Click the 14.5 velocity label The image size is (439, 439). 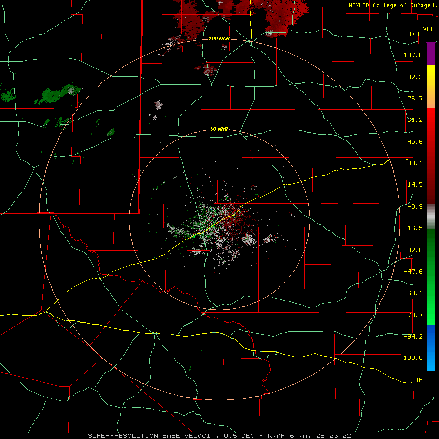click(x=415, y=185)
